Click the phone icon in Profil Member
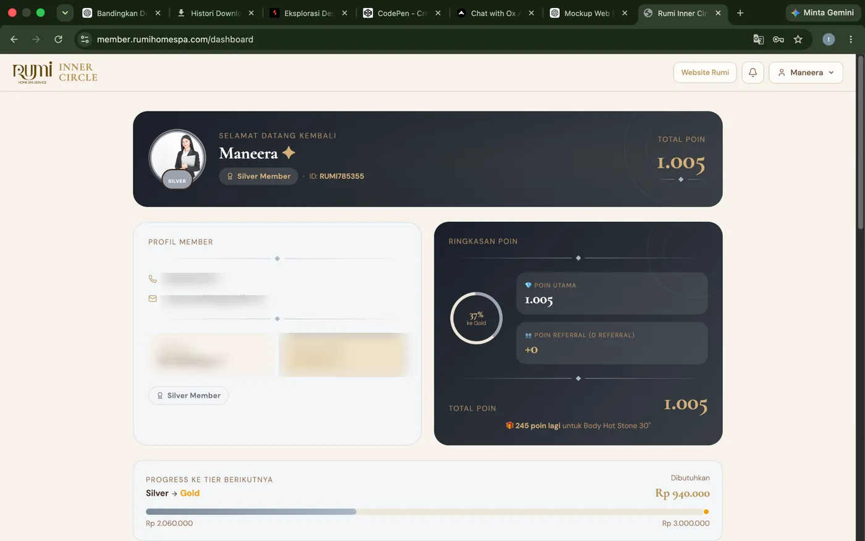This screenshot has width=865, height=541. pos(153,279)
